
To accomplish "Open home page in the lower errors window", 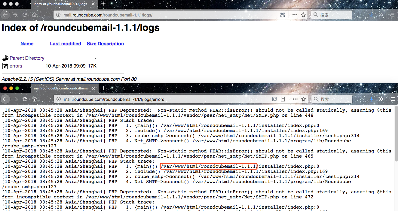I will (34, 99).
